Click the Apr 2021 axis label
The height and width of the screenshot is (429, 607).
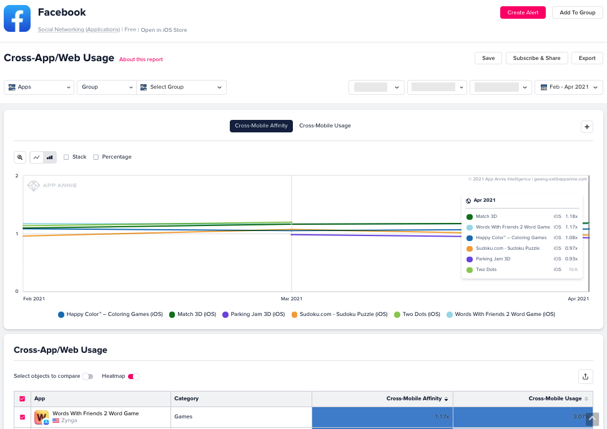[x=578, y=299]
